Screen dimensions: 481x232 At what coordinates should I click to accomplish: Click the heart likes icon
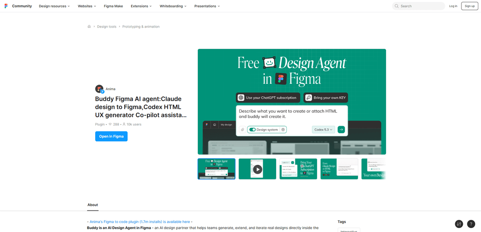(x=110, y=124)
